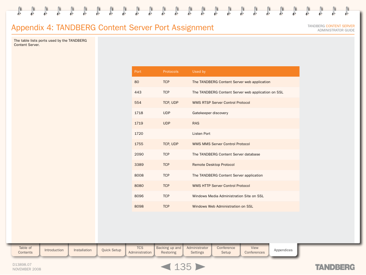Click 'Remote Desktop Protocol' text
Viewport: 366px width, 275px height.
[x=213, y=165]
